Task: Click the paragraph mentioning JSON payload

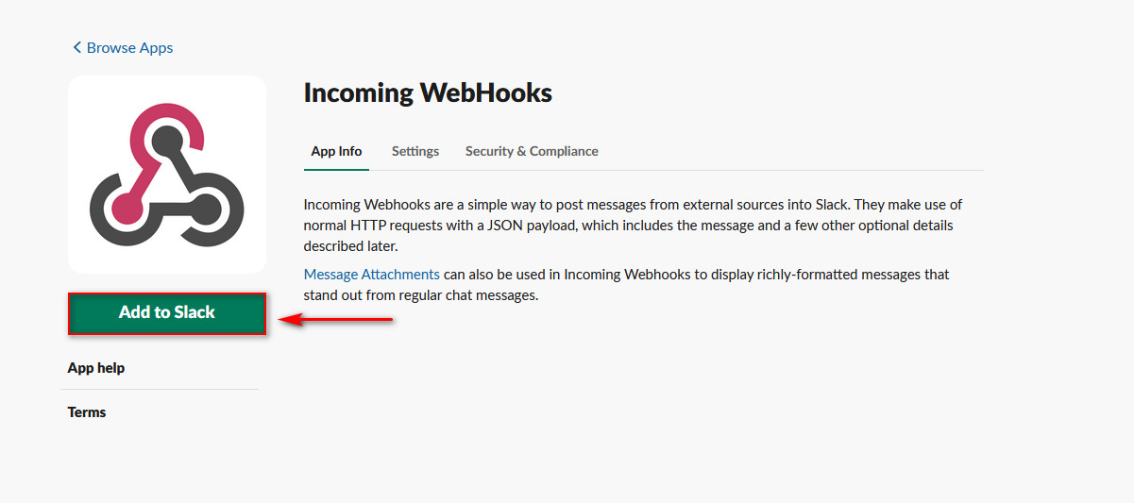Action: [x=634, y=226]
